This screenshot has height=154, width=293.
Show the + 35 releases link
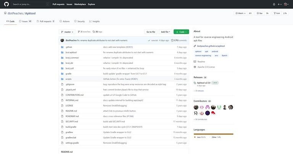coord(199,91)
